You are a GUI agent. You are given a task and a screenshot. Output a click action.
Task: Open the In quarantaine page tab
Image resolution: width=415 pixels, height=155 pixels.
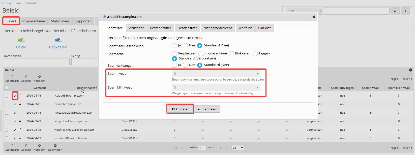(x=34, y=21)
